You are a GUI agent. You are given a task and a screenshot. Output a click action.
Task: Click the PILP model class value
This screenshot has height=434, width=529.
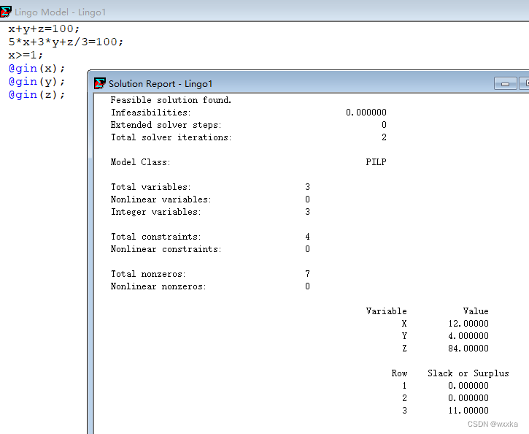[x=377, y=162]
